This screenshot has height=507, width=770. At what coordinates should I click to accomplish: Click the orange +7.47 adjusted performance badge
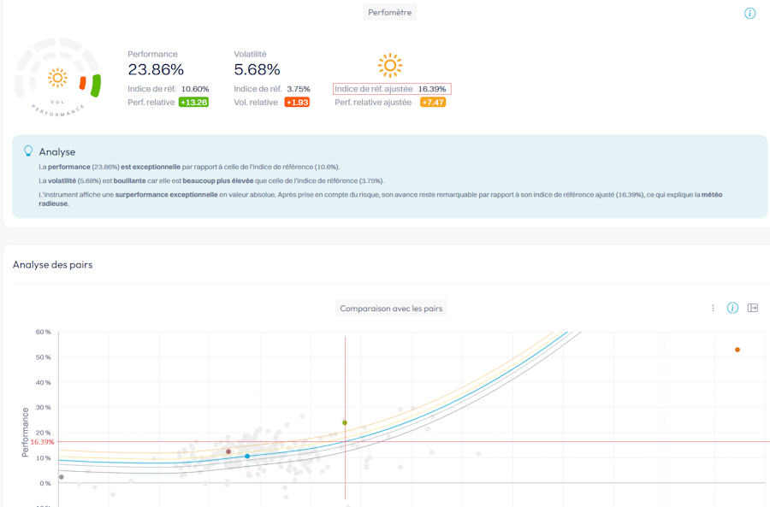pyautogui.click(x=433, y=102)
